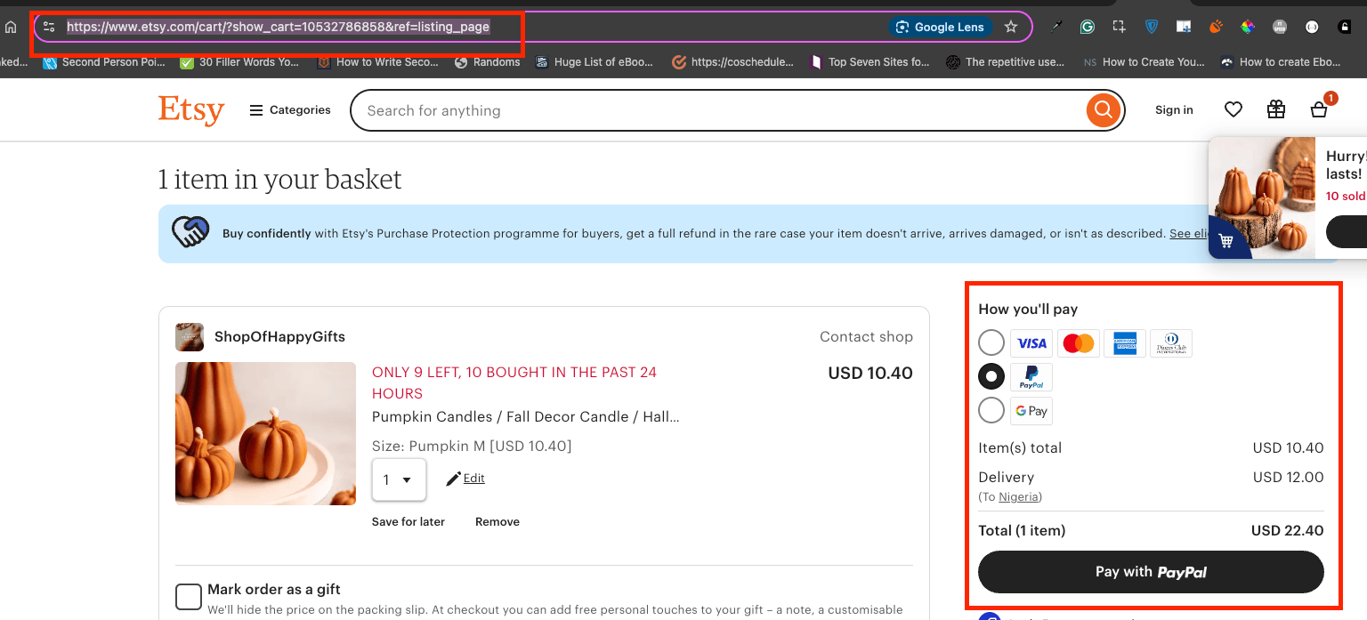Click the Remove item link
1367x620 pixels.
497,522
